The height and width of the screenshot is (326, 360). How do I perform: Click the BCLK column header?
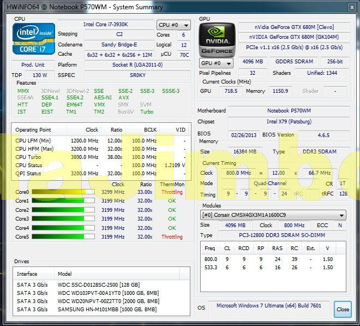[x=142, y=129]
